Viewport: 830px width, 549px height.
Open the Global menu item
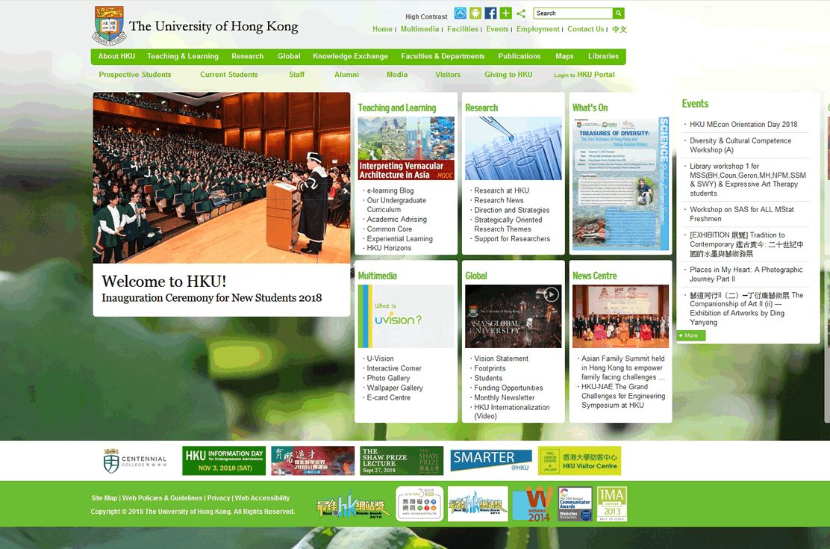[x=289, y=56]
